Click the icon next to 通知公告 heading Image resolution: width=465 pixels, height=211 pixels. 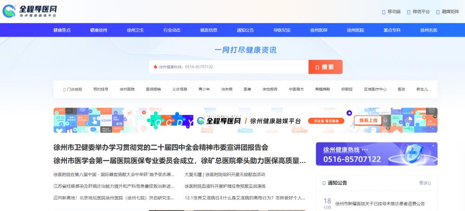(324, 183)
